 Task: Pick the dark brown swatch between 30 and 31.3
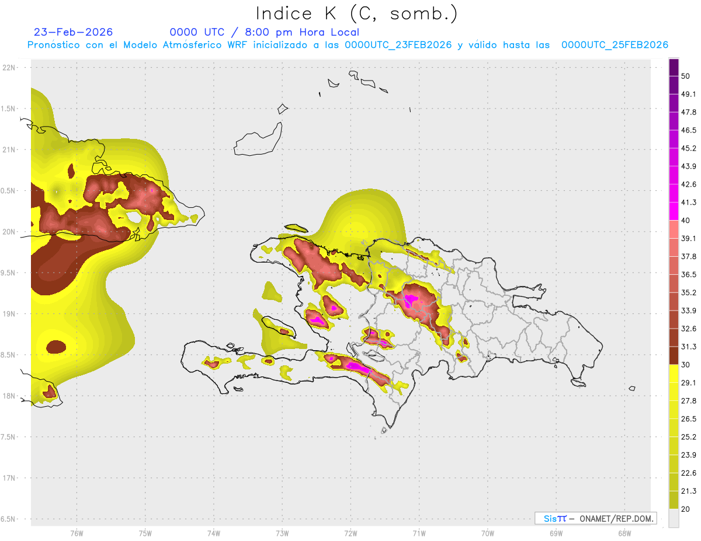point(674,355)
